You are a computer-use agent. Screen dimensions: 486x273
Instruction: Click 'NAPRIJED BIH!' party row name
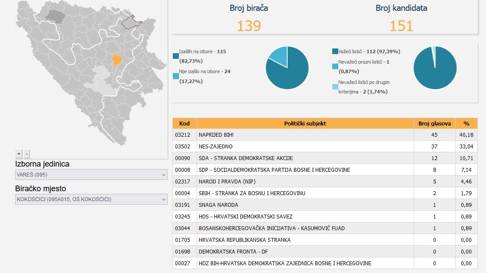pyautogui.click(x=216, y=135)
